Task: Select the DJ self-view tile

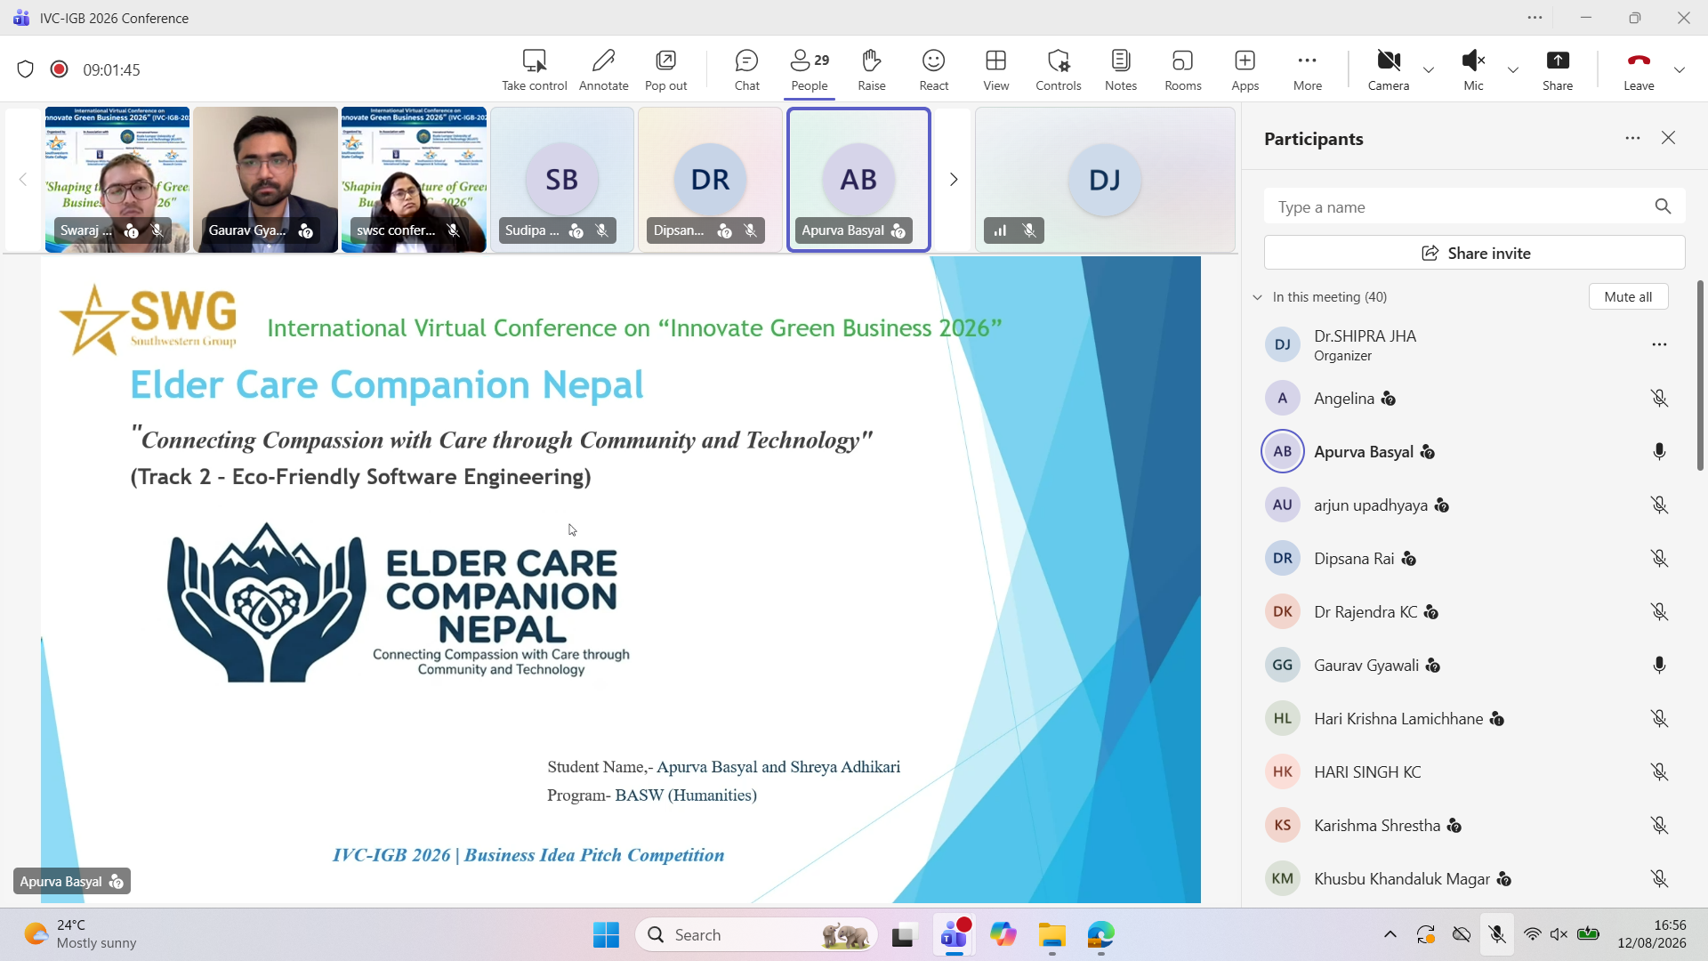Action: [x=1105, y=180]
